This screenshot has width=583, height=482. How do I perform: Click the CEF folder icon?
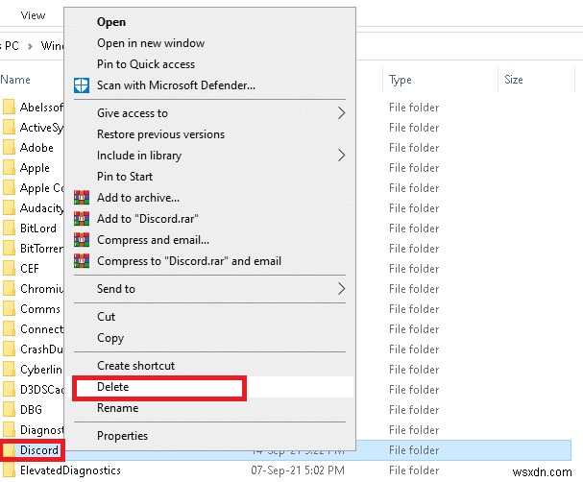[x=9, y=269]
